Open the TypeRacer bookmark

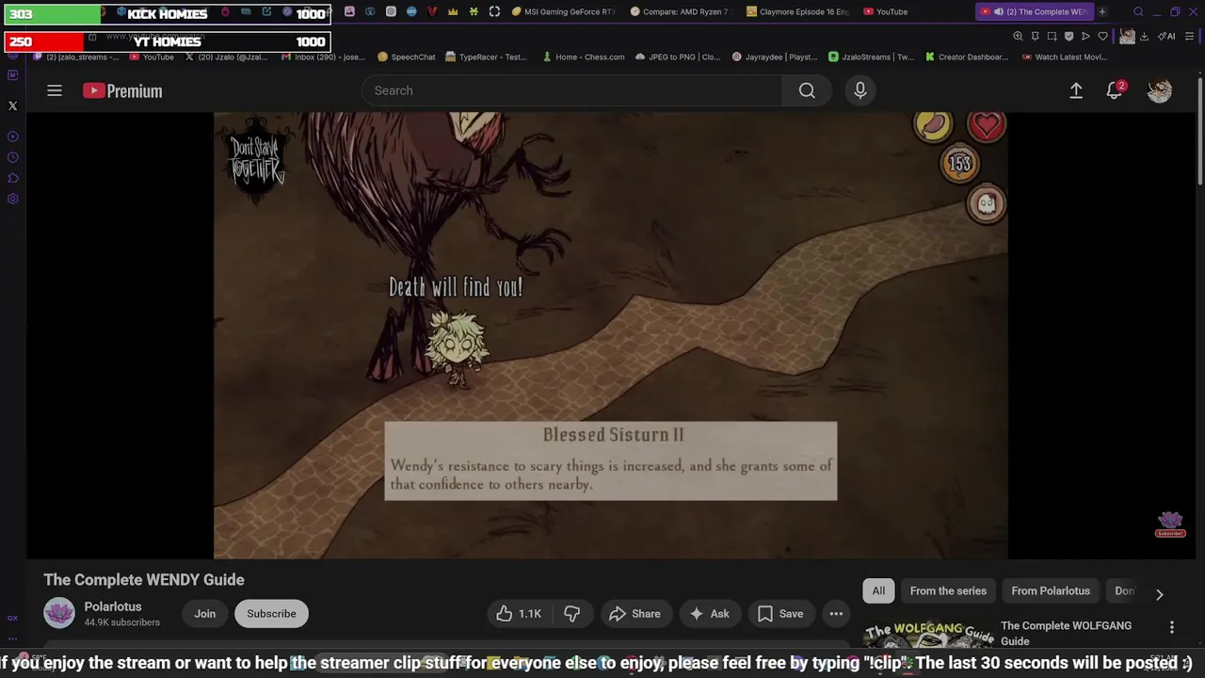[x=487, y=56]
